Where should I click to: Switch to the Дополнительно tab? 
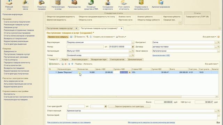click(135, 59)
